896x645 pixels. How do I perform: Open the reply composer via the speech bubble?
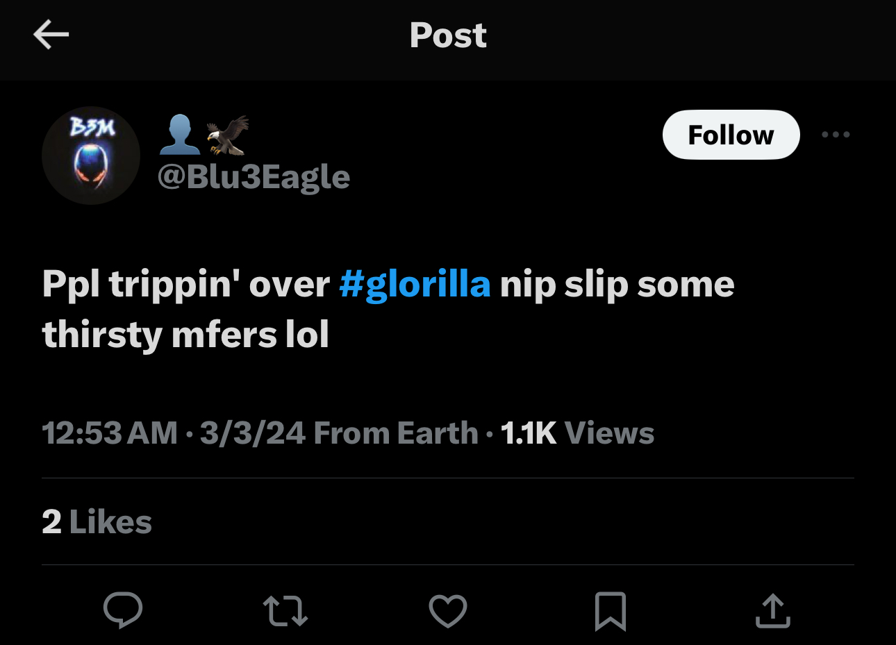coord(124,611)
